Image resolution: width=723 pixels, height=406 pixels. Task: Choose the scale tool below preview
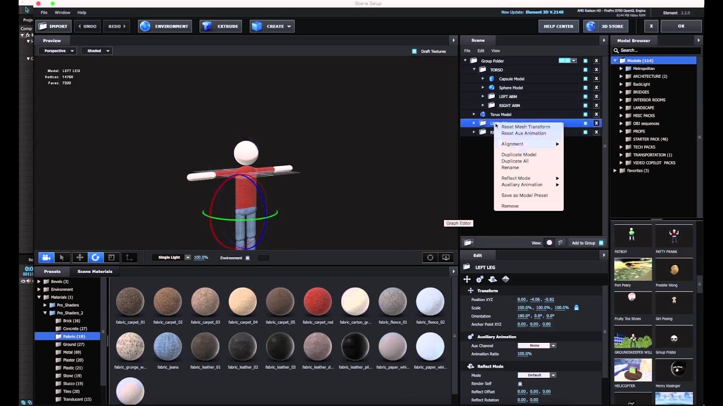(x=112, y=258)
